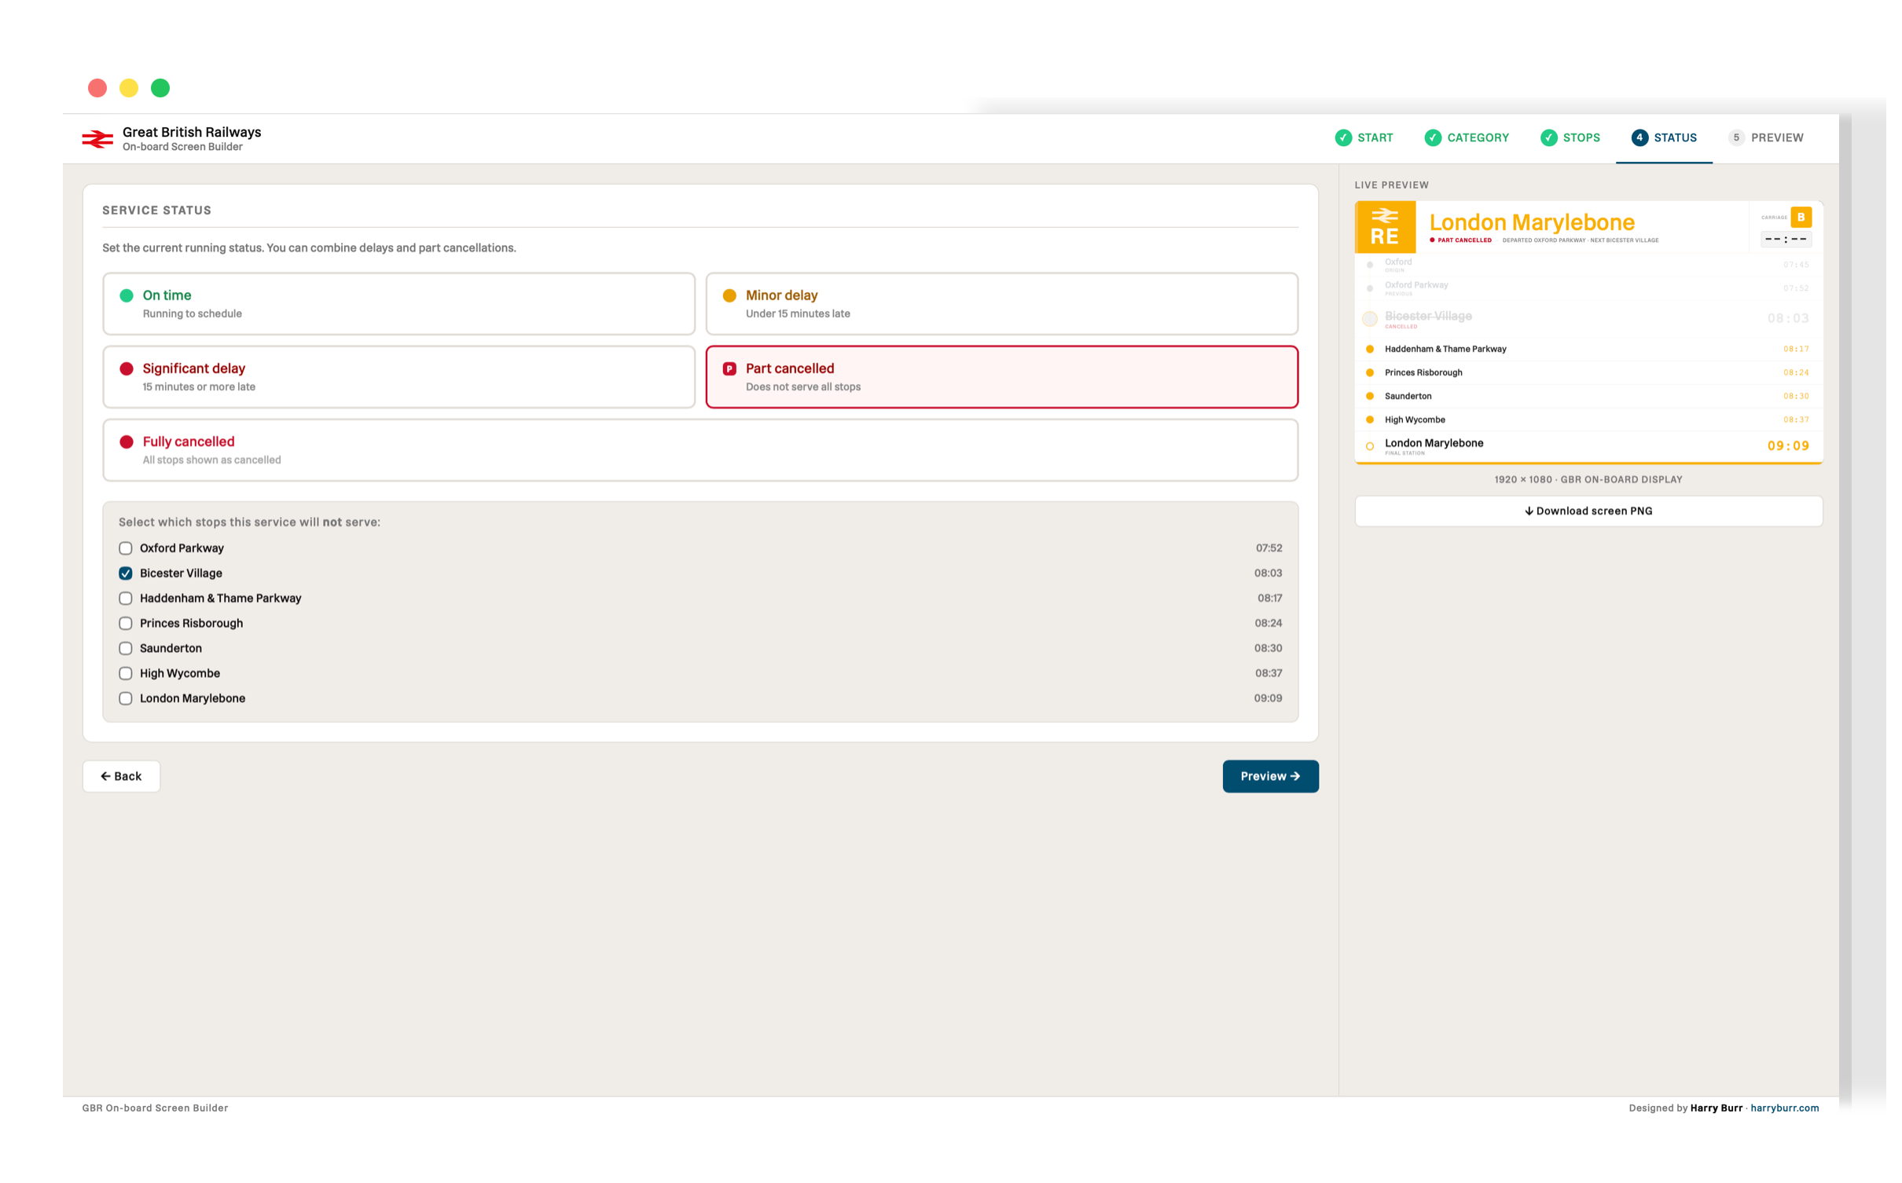Uncheck the Bicester Village checkbox
Screen dimensions: 1902x1183
[x=126, y=573]
